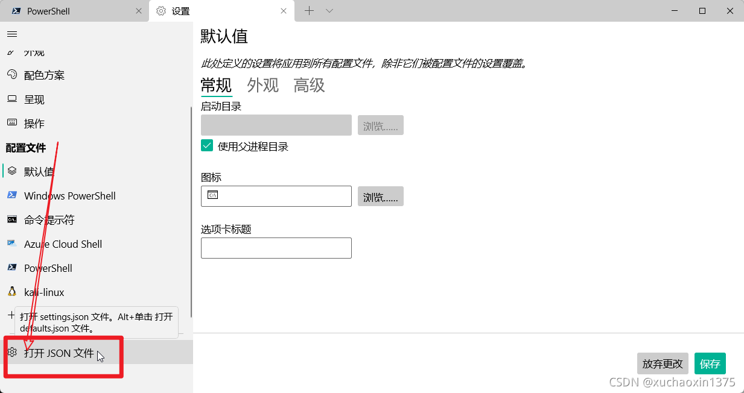Click the 默认值 page heading
Screen dimensions: 744x393
coord(224,36)
